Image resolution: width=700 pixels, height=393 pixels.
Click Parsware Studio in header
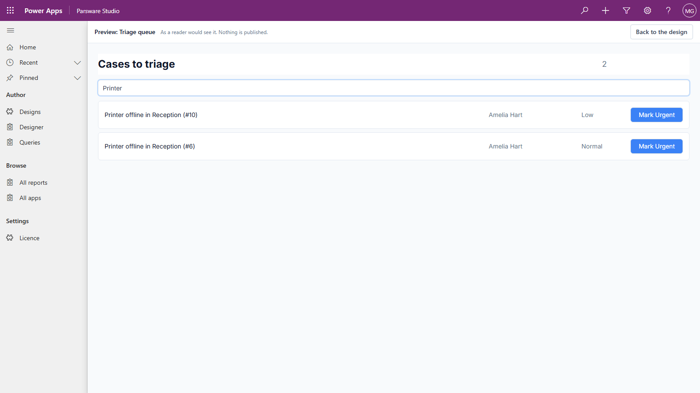[98, 11]
